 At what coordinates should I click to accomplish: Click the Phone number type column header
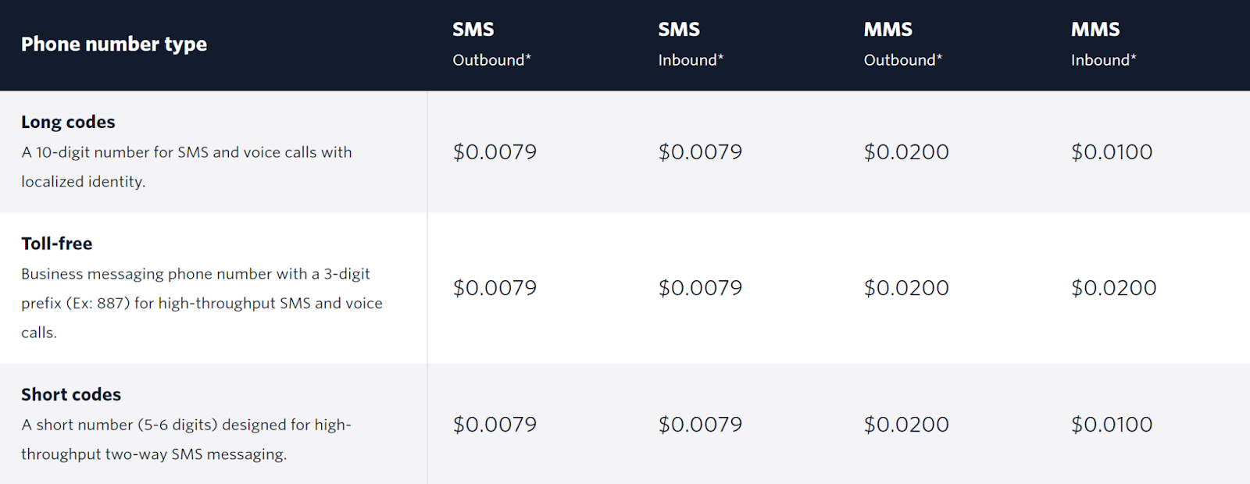[114, 44]
